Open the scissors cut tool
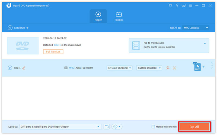Viewport: 217px width, 135px height. pyautogui.click(x=174, y=68)
